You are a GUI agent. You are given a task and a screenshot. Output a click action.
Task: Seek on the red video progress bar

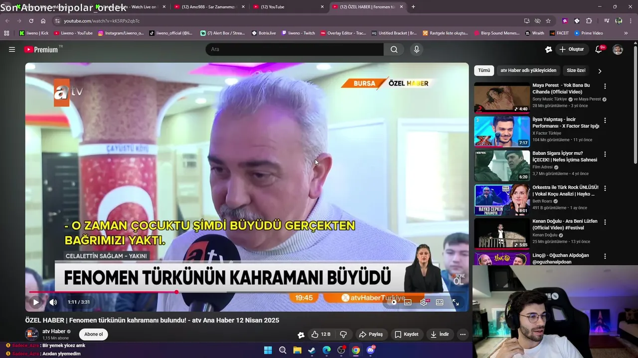click(247, 292)
